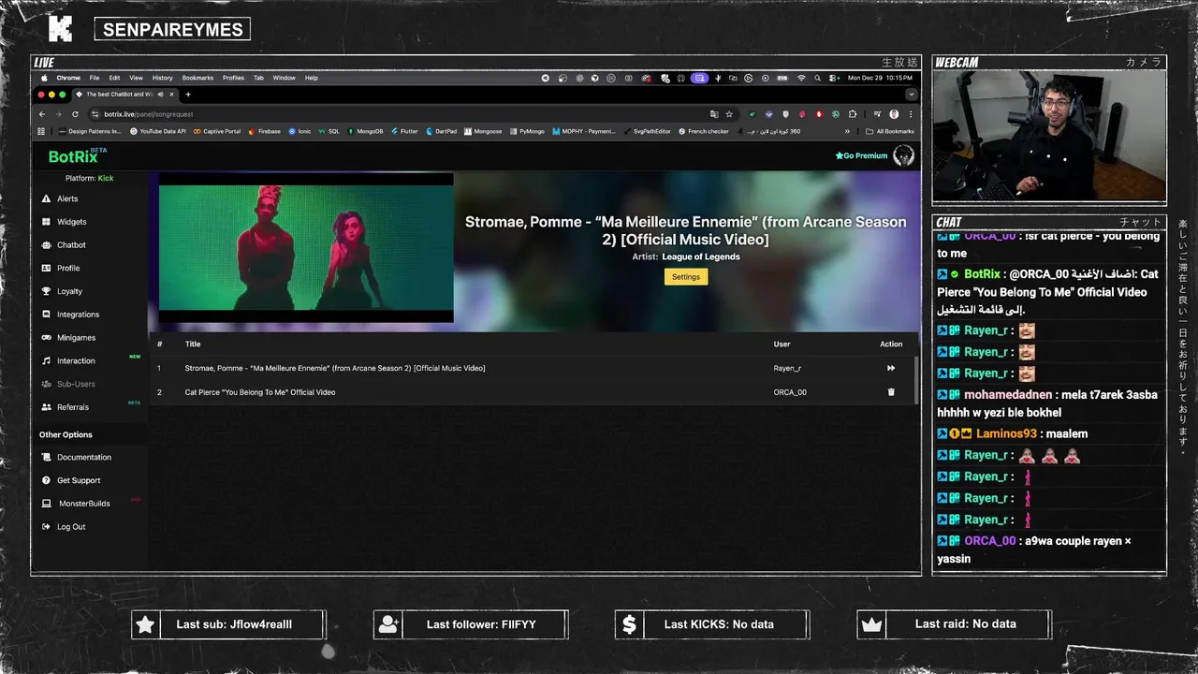Open the Chrome three-dot menu
The image size is (1198, 674).
point(911,114)
